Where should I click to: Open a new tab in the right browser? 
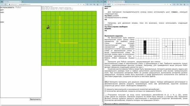(x=126, y=2)
